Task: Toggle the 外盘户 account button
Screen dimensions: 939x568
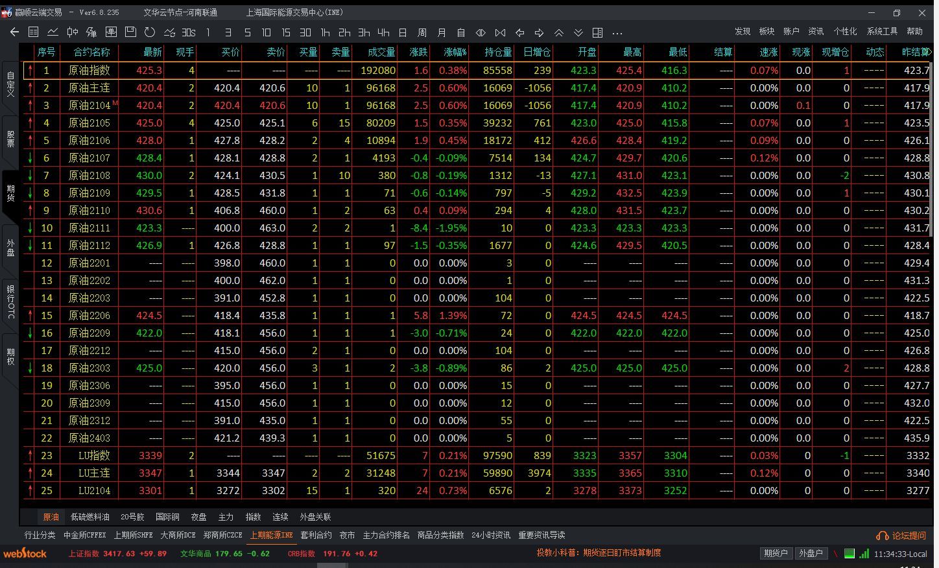Action: [x=811, y=553]
